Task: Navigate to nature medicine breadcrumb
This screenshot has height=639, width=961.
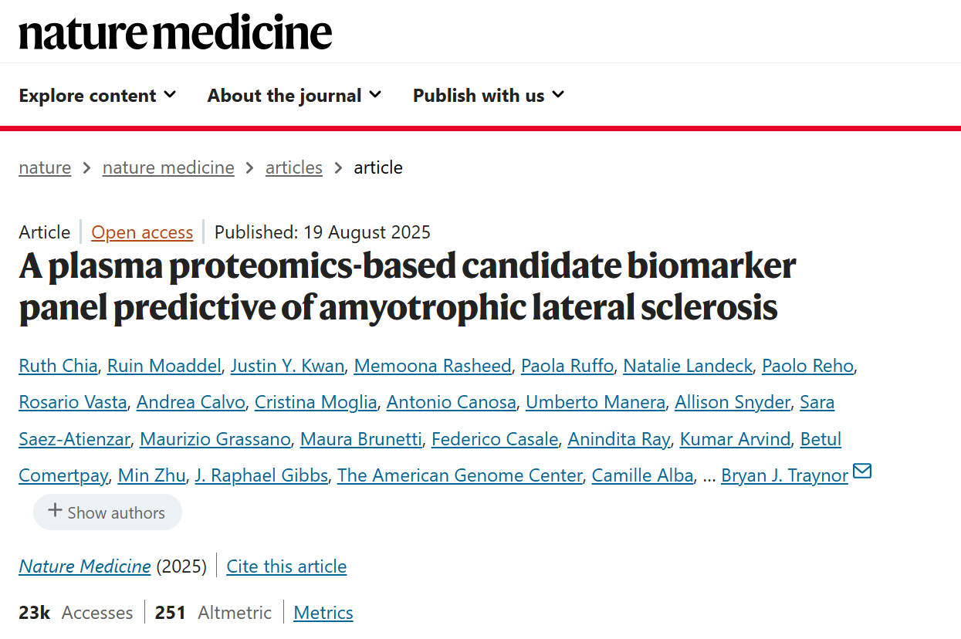Action: click(x=168, y=167)
